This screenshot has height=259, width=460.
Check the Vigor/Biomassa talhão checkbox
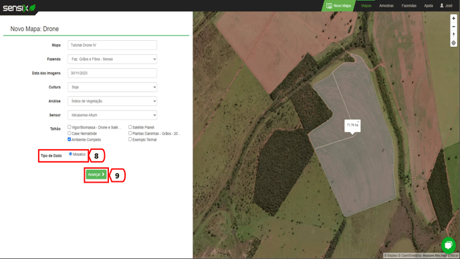coord(70,127)
